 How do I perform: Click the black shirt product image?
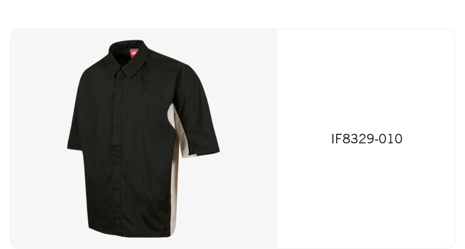[x=143, y=138]
